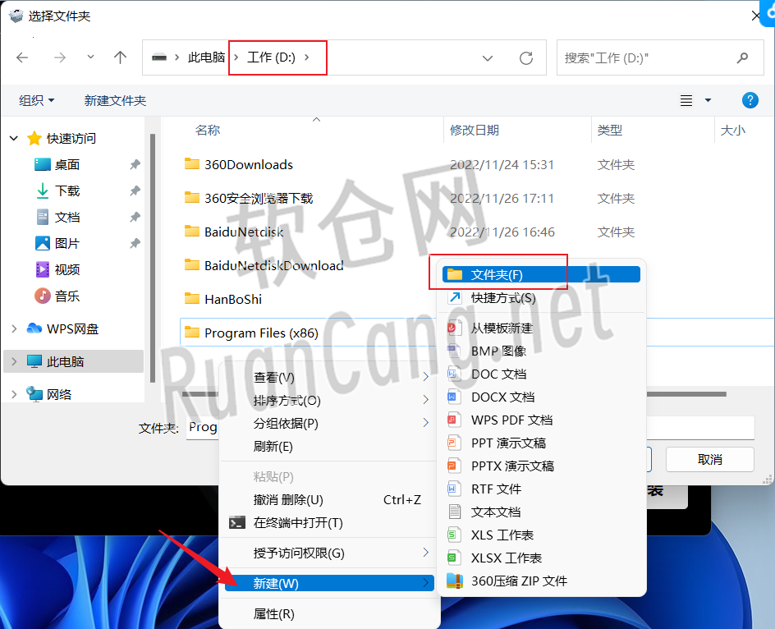Click the 取消 button
Image resolution: width=775 pixels, height=629 pixels.
point(709,459)
